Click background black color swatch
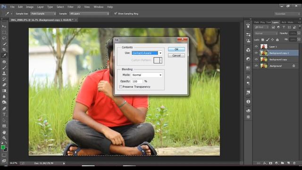Screen dimensions: 302x170 pyautogui.click(x=6, y=150)
